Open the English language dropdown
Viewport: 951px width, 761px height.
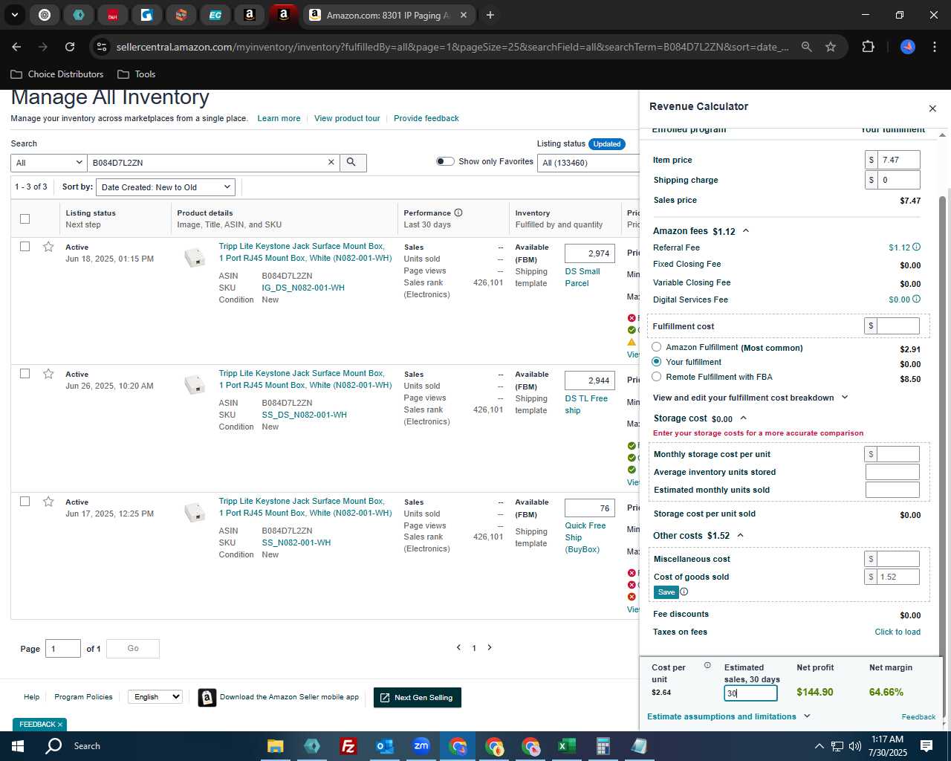(x=155, y=697)
